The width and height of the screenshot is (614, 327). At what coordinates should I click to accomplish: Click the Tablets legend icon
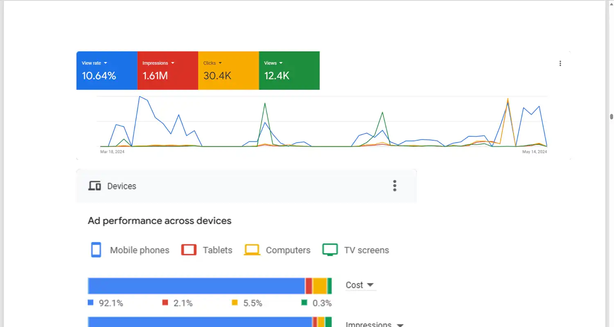pyautogui.click(x=189, y=250)
